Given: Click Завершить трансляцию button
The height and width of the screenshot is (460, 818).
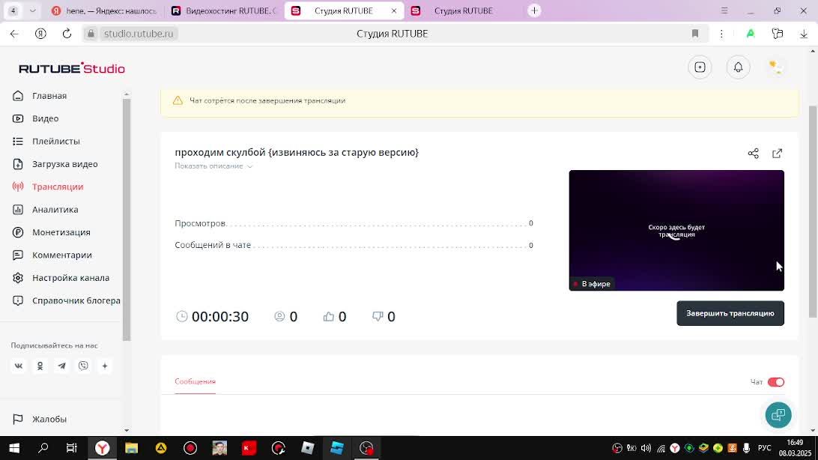Looking at the screenshot, I should [x=730, y=313].
